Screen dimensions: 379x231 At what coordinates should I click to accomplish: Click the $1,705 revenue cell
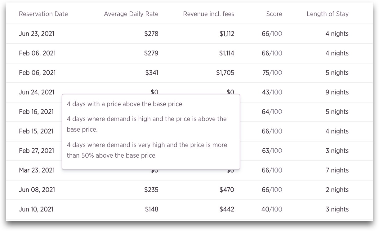click(225, 73)
